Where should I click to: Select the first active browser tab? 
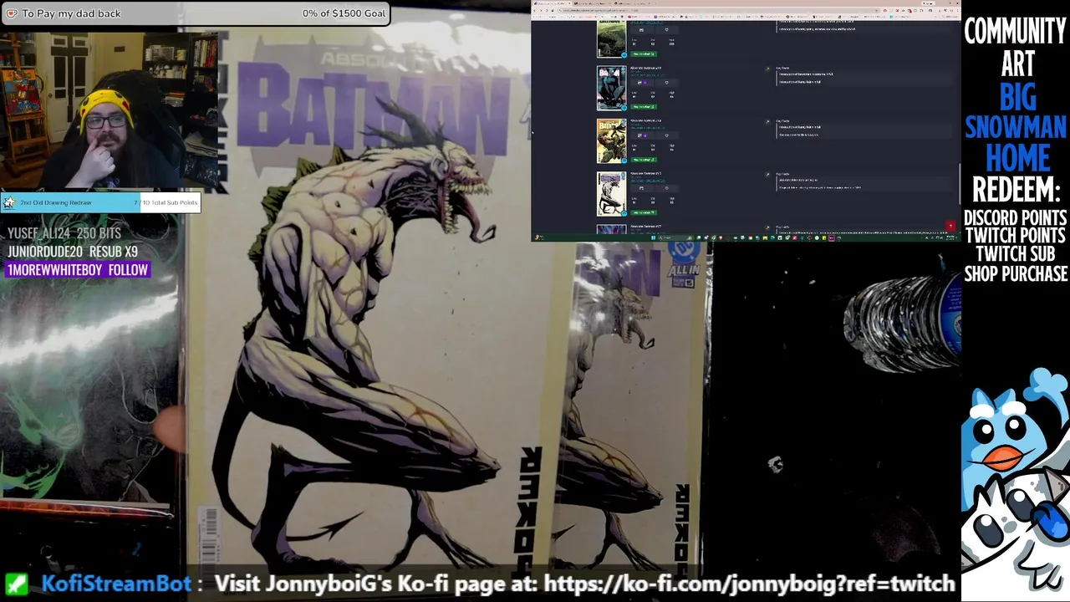(x=553, y=3)
